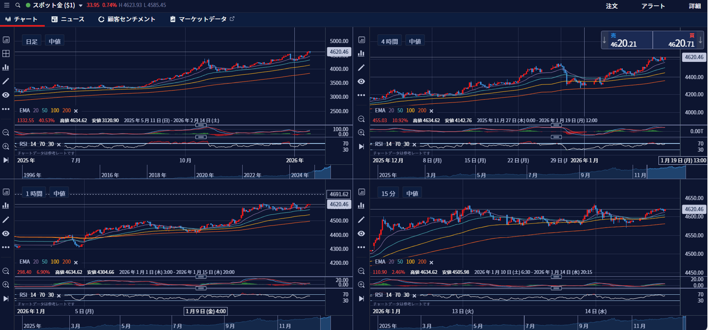Click the EMA 200 label in 15-minute chart

422,262
